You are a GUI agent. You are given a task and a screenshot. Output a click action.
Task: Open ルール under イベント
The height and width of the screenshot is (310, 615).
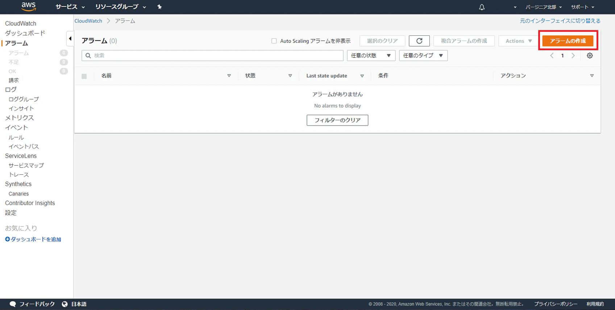pos(16,137)
